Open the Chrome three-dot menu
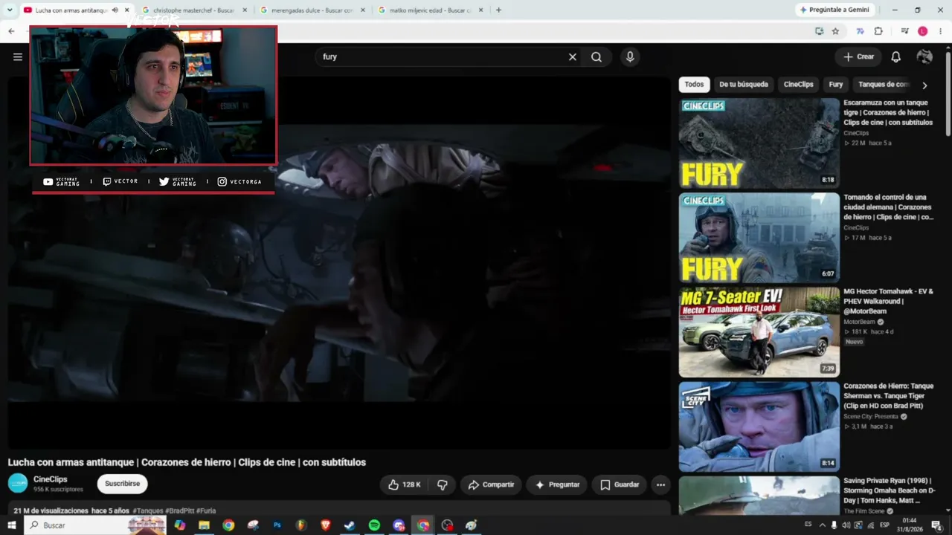952x535 pixels. tap(940, 31)
